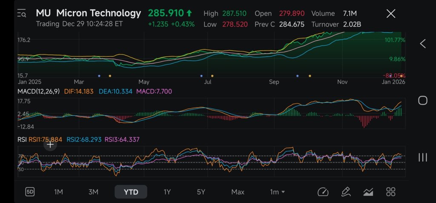
Task: Click the crosshair plus marker near RSI
Action: (50, 145)
